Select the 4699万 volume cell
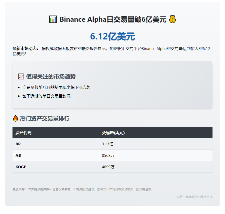225x214 pixels. [x=156, y=167]
